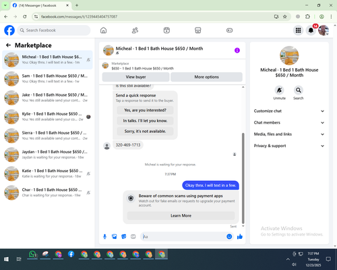Attach a photo file to message
337x270 pixels.
[115, 236]
